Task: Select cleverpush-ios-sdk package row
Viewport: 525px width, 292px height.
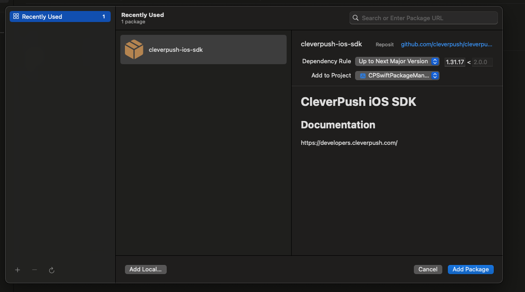Action: coord(203,50)
